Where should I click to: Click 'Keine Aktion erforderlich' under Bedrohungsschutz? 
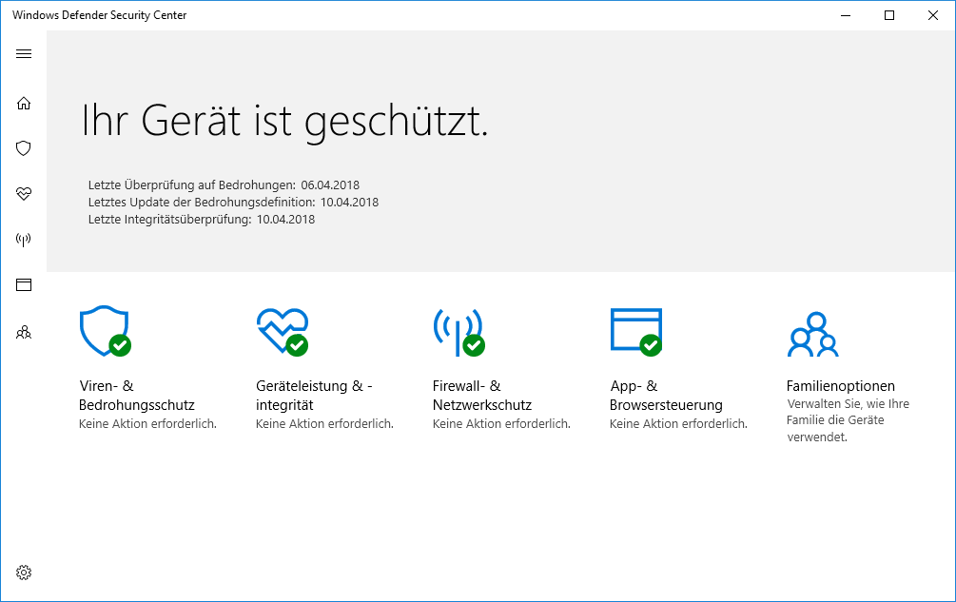click(147, 423)
